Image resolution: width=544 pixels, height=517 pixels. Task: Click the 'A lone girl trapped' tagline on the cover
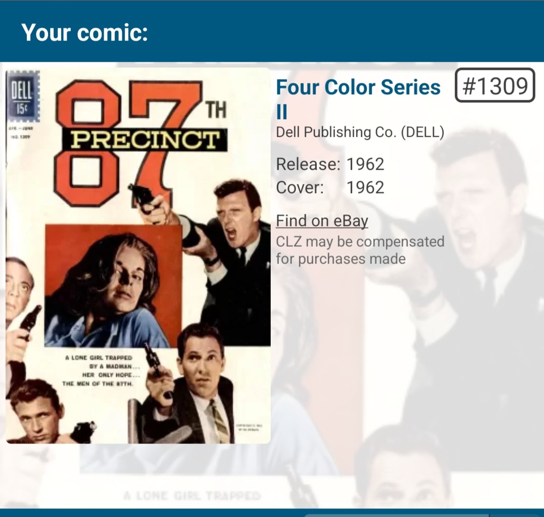click(x=98, y=371)
